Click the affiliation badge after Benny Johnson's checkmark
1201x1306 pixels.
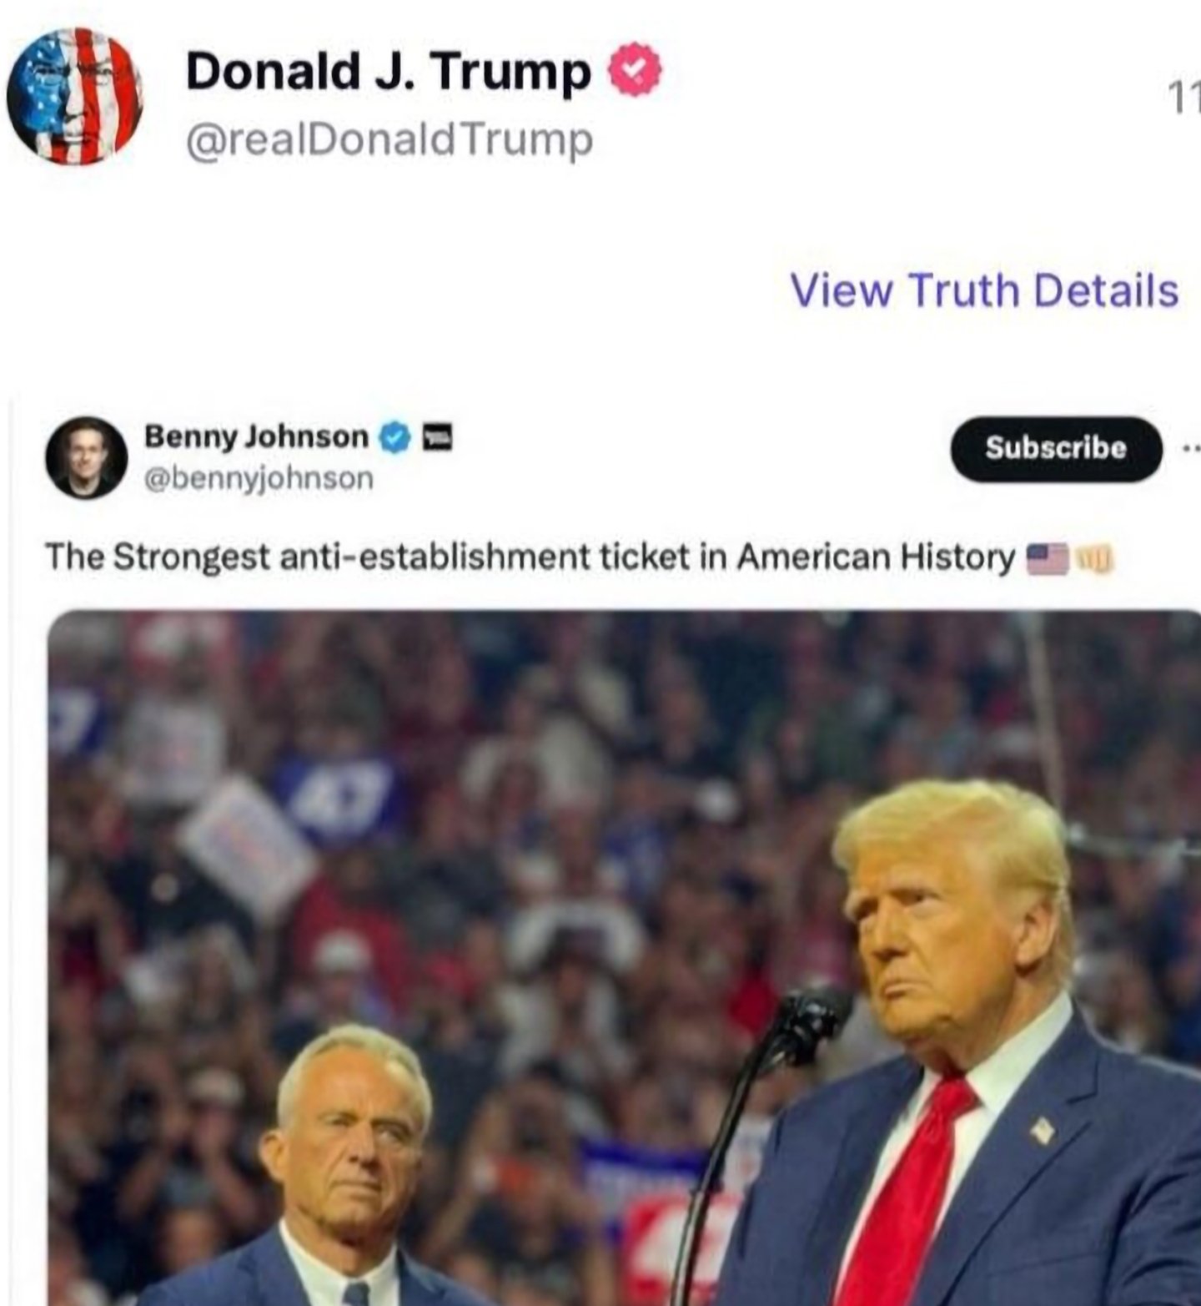point(438,437)
